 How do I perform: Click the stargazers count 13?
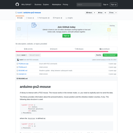click(x=105, y=12)
